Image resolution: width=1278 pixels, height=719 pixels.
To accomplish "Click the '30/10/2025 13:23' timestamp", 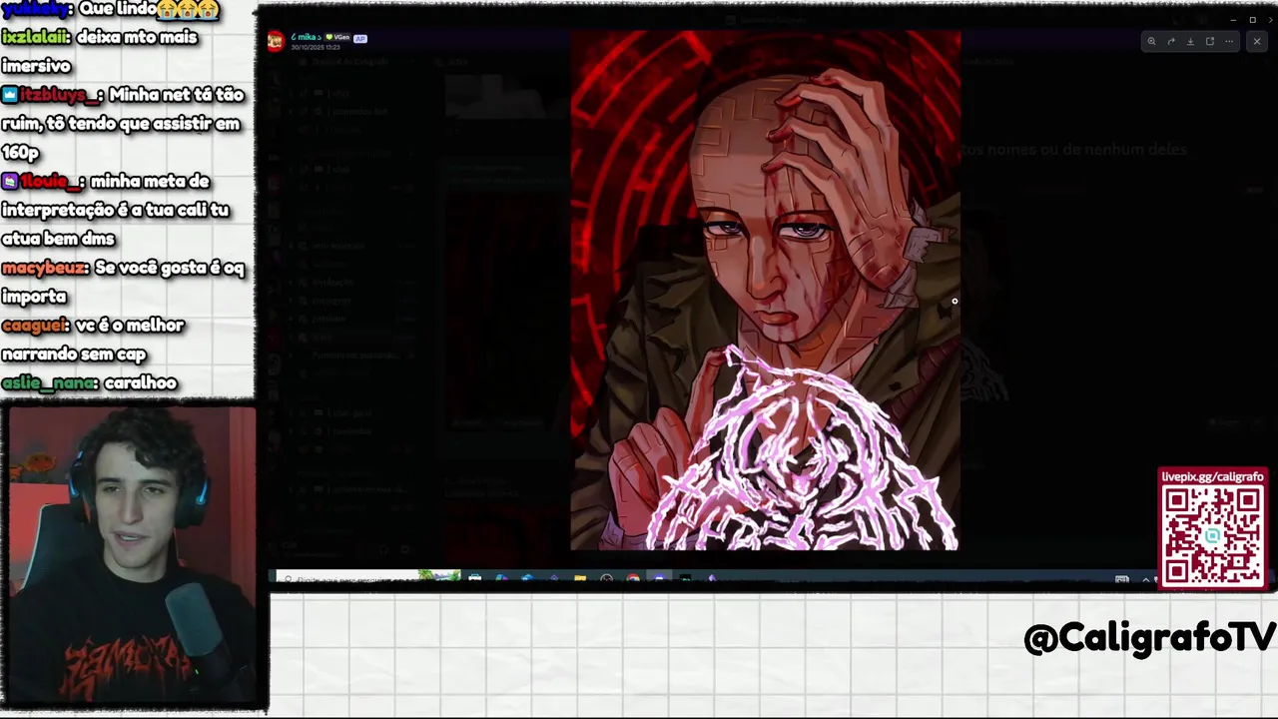I will (x=316, y=47).
